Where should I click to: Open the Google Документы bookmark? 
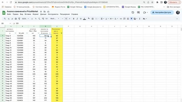(93, 7)
